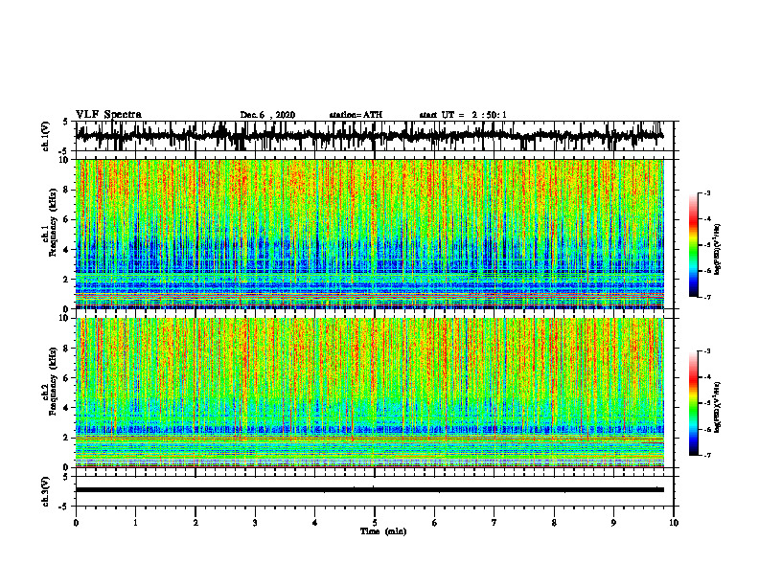The height and width of the screenshot is (586, 759).
Task: Click the ch.1 colorbar log(PSD) units label
Action: pos(719,249)
